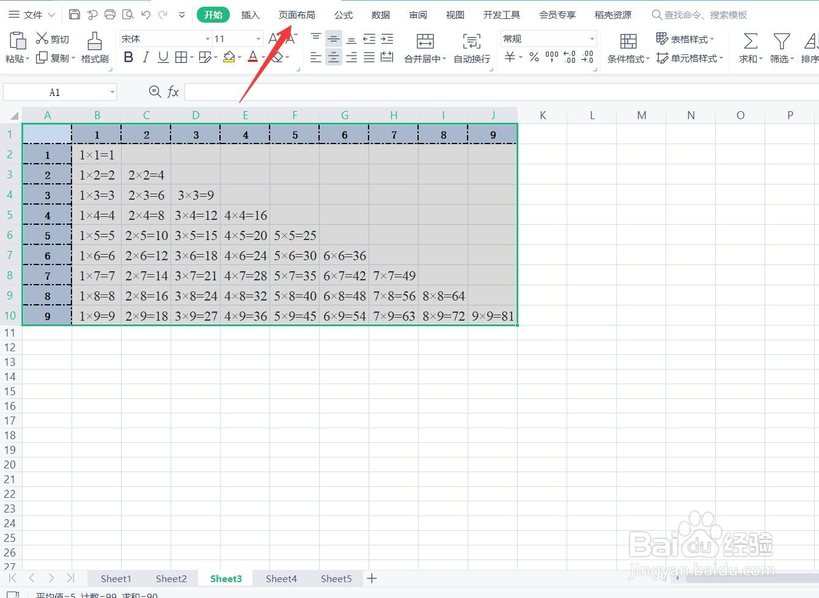The height and width of the screenshot is (598, 819).
Task: Click the justify alignment icon
Action: [x=369, y=57]
